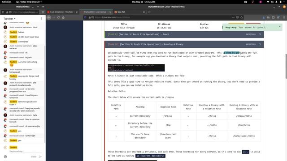287x161 pixels.
Task: Dismiss the 'Woop woop! Your answer is correct' notification
Action: click(x=280, y=26)
